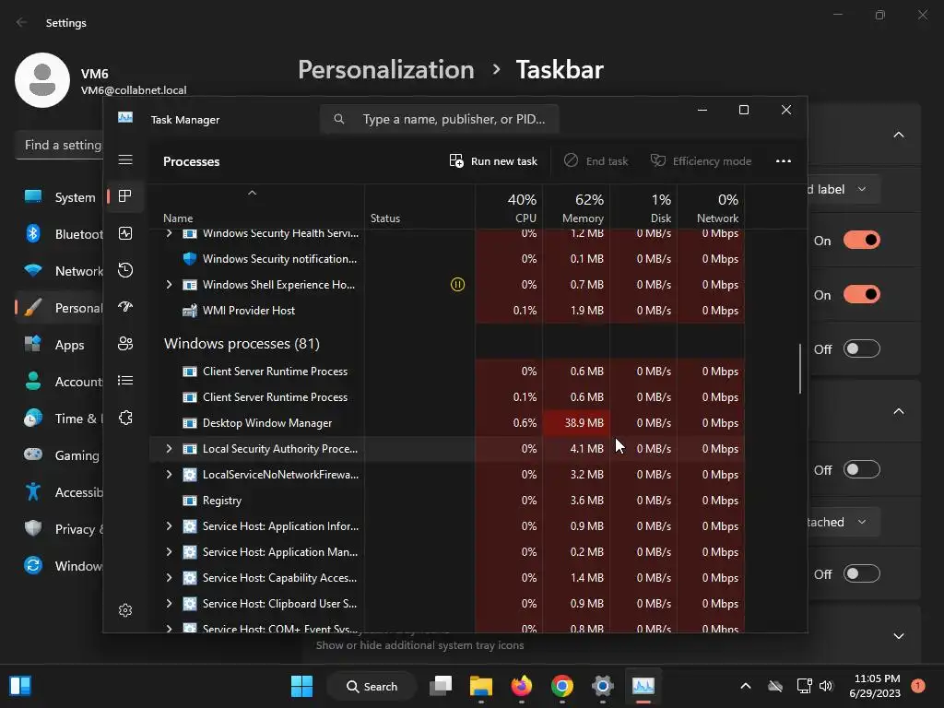The height and width of the screenshot is (708, 944).
Task: Expand Service Host: Capability Access row
Action: point(170,578)
